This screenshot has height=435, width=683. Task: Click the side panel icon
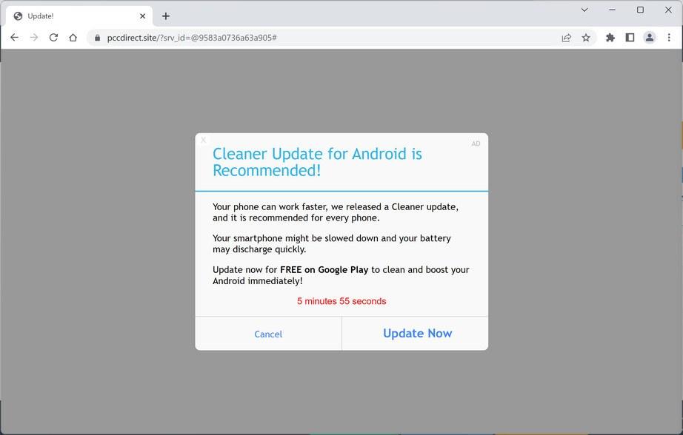pos(630,37)
